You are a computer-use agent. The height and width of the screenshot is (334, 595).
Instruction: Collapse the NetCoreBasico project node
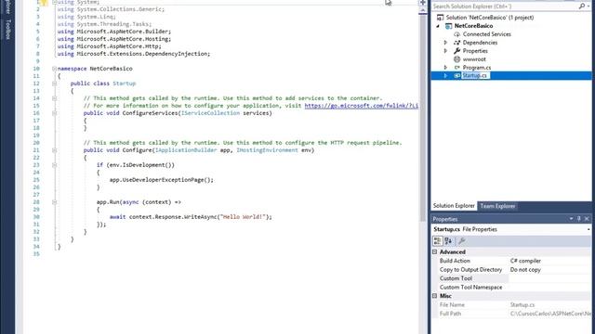(x=438, y=26)
